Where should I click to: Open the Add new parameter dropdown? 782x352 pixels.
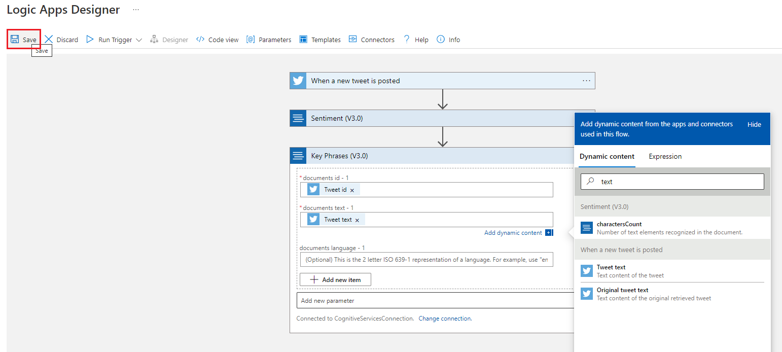436,301
